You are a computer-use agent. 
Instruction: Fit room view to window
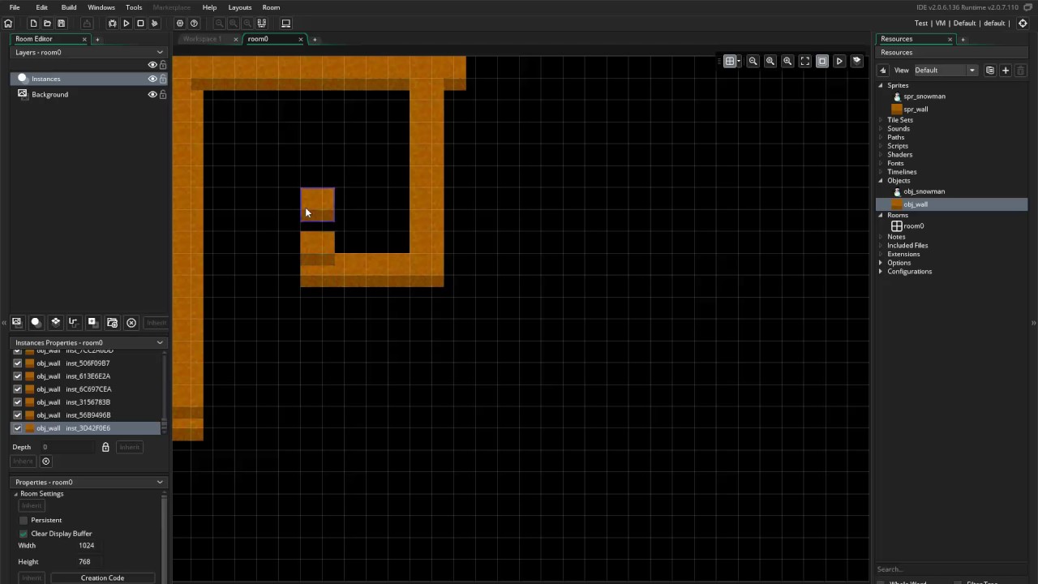click(804, 61)
